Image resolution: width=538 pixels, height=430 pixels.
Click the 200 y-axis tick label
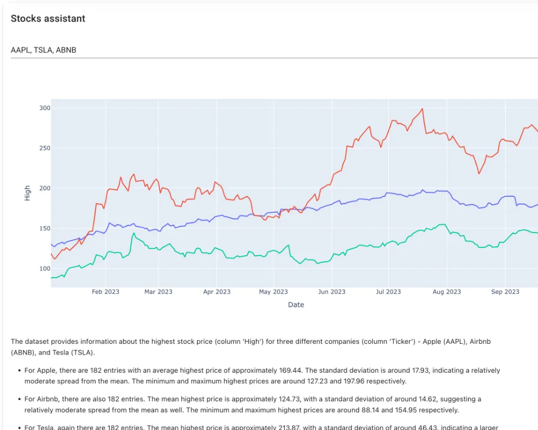tap(44, 188)
